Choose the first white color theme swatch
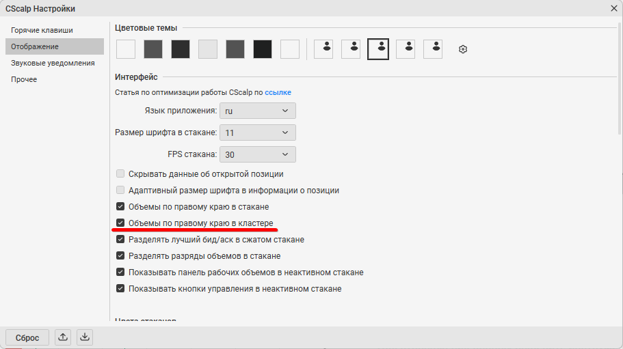The width and height of the screenshot is (623, 349). pyautogui.click(x=126, y=49)
